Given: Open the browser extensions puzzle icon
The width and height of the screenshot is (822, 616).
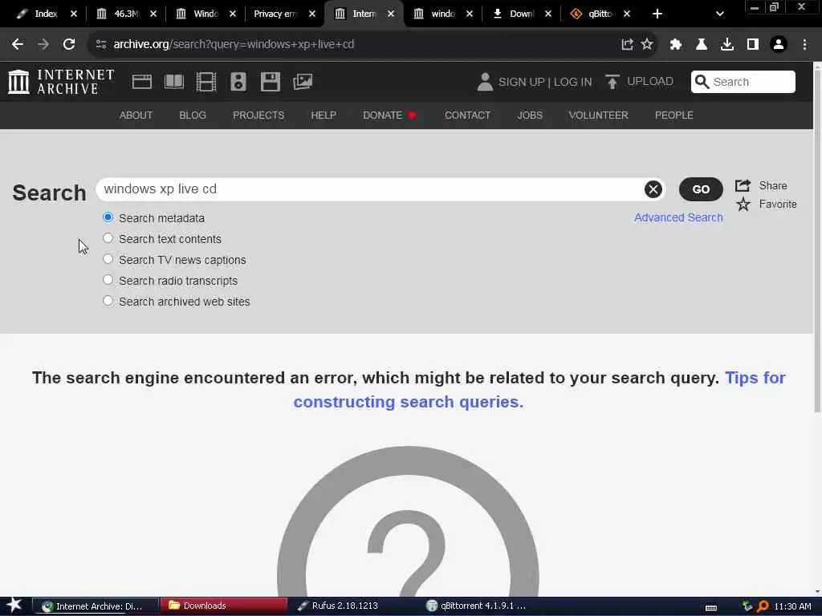Looking at the screenshot, I should tap(676, 45).
